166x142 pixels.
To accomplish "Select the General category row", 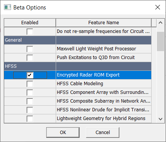I will [78, 40].
